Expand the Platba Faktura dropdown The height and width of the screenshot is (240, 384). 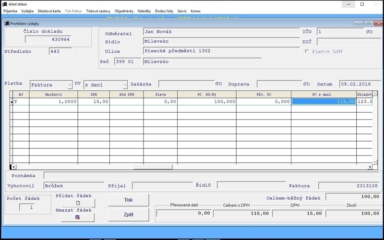point(70,85)
